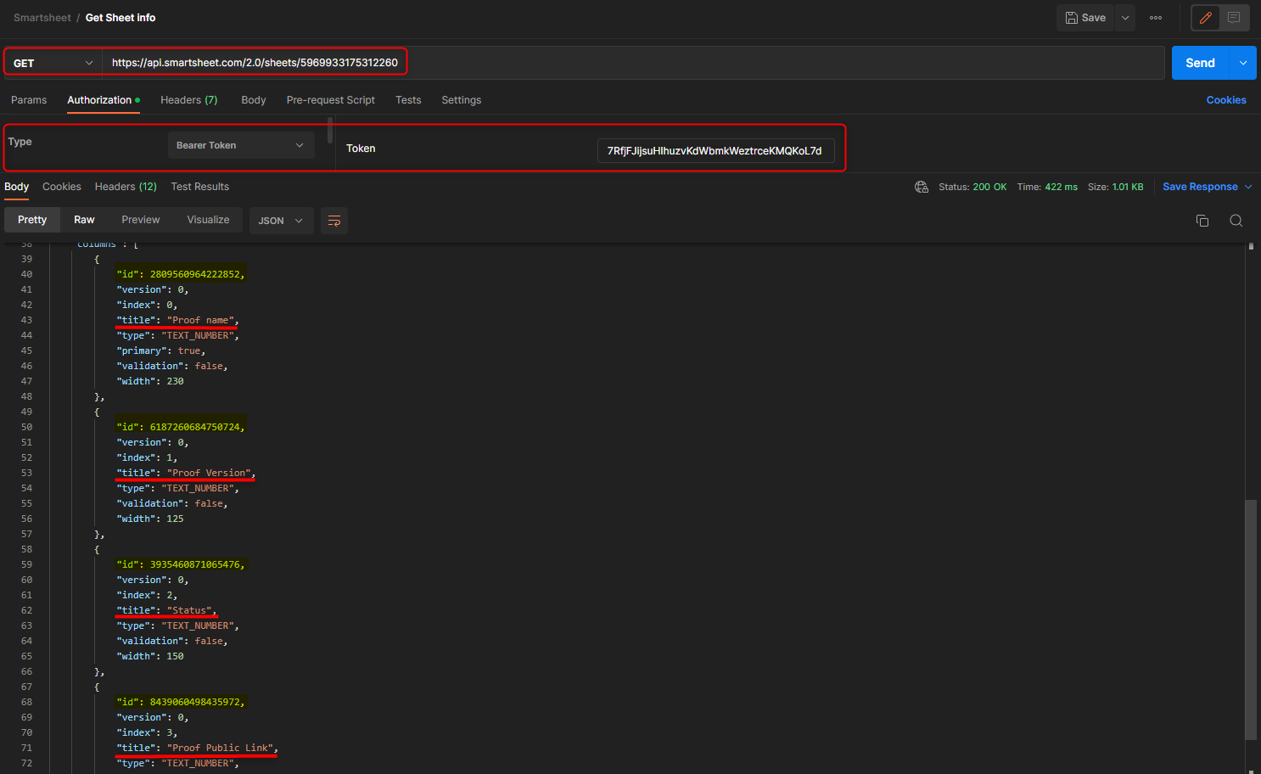Viewport: 1261px width, 774px height.
Task: Open the Cookies link
Action: point(1225,100)
